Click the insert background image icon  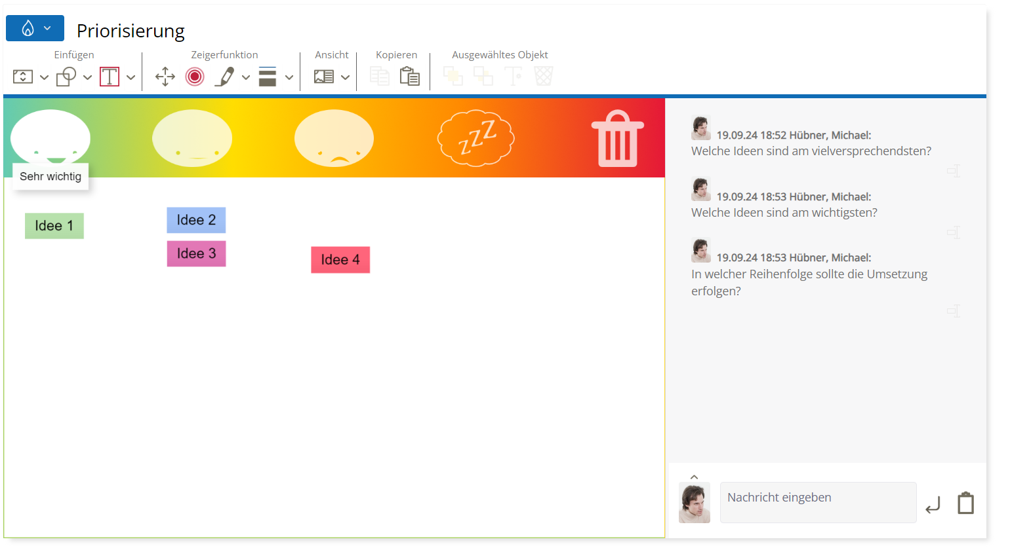(23, 77)
